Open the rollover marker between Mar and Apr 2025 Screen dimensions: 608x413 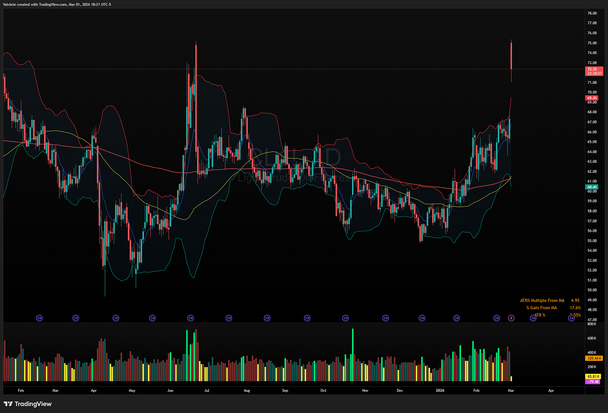point(76,318)
